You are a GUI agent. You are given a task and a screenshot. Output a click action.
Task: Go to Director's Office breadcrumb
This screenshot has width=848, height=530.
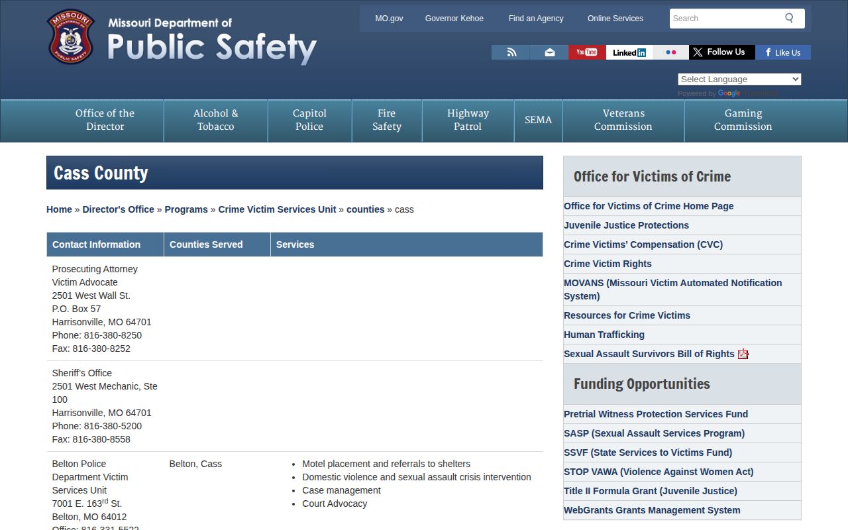click(118, 209)
